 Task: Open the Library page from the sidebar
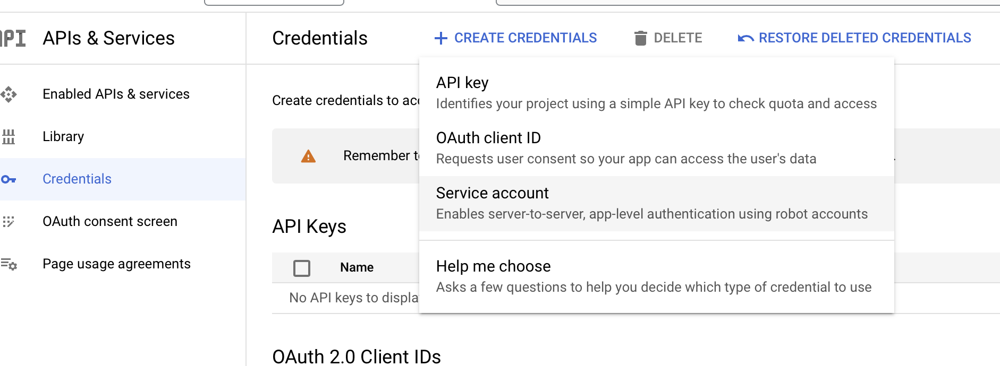[x=63, y=136]
